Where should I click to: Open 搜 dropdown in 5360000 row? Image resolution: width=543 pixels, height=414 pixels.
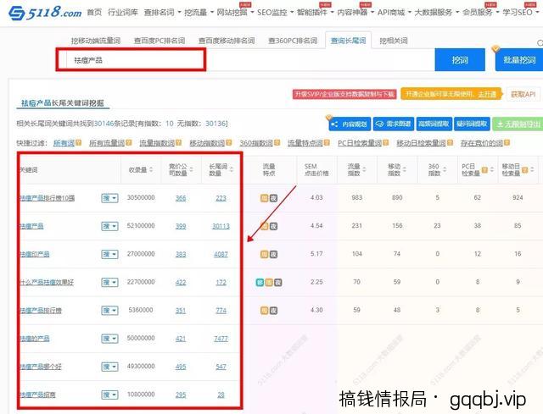tap(109, 311)
